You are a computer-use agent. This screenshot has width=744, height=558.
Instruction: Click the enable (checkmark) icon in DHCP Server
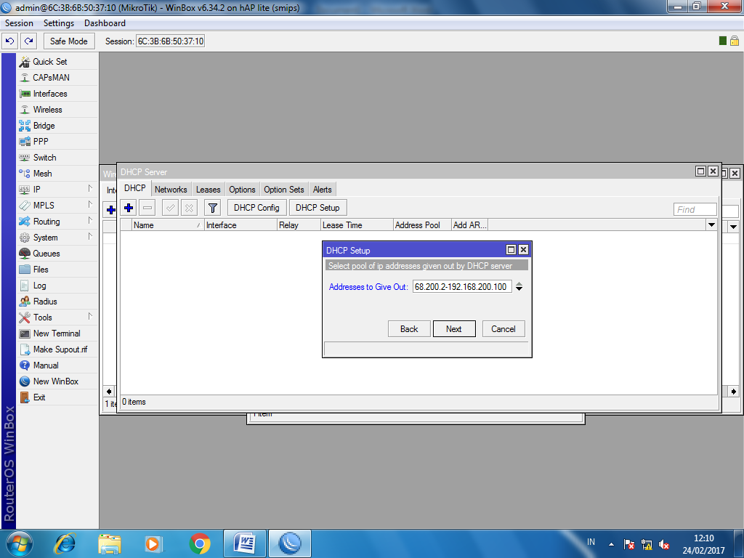(x=170, y=208)
